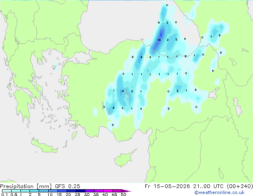Click the 0.5–1 mm legend color box

(16, 191)
